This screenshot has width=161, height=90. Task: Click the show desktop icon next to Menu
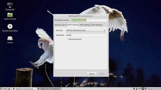9,89
